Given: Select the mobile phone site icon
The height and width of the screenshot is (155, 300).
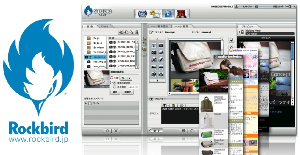Looking at the screenshot, I should pyautogui.click(x=168, y=14).
